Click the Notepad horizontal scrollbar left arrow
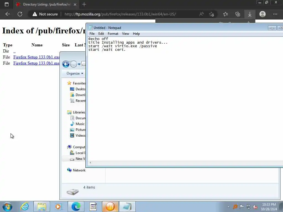This screenshot has height=212, width=283. (x=90, y=163)
